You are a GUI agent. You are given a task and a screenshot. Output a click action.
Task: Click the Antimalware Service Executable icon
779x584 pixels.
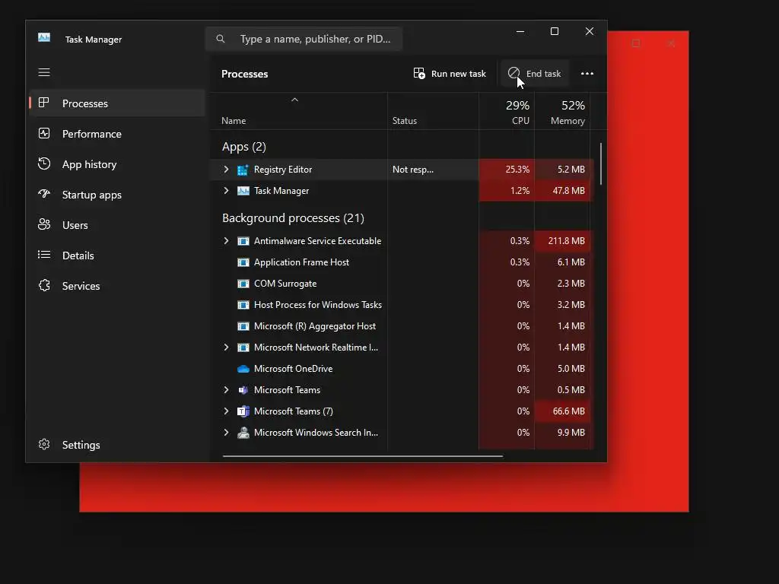(243, 241)
